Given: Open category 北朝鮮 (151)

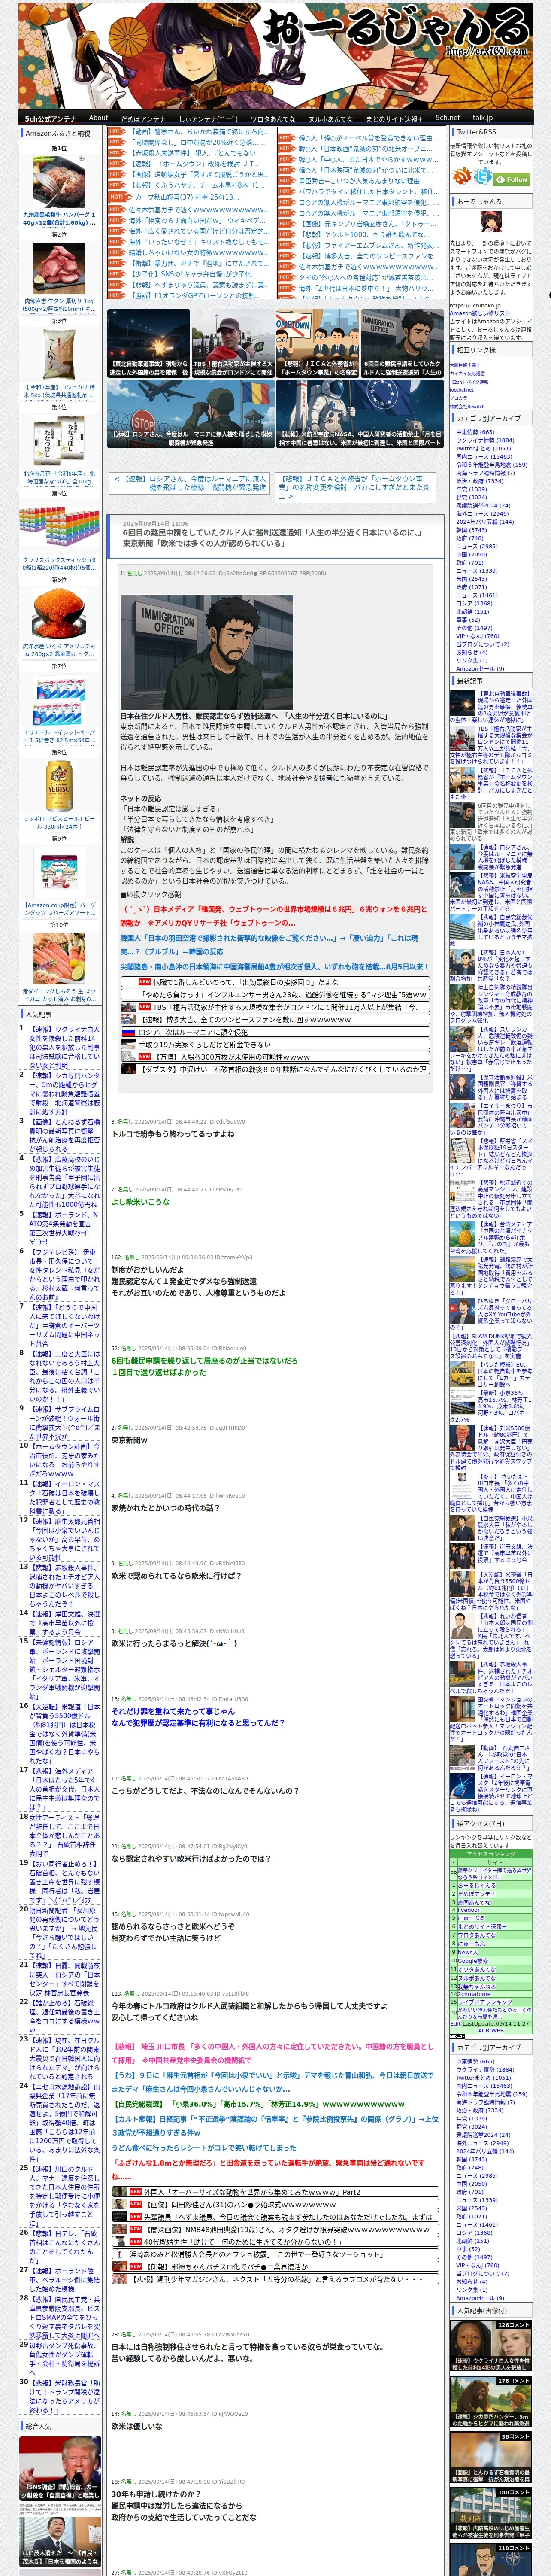Looking at the screenshot, I should click(472, 611).
